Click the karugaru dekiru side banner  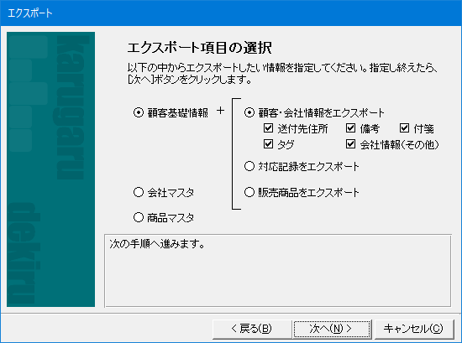coord(50,169)
